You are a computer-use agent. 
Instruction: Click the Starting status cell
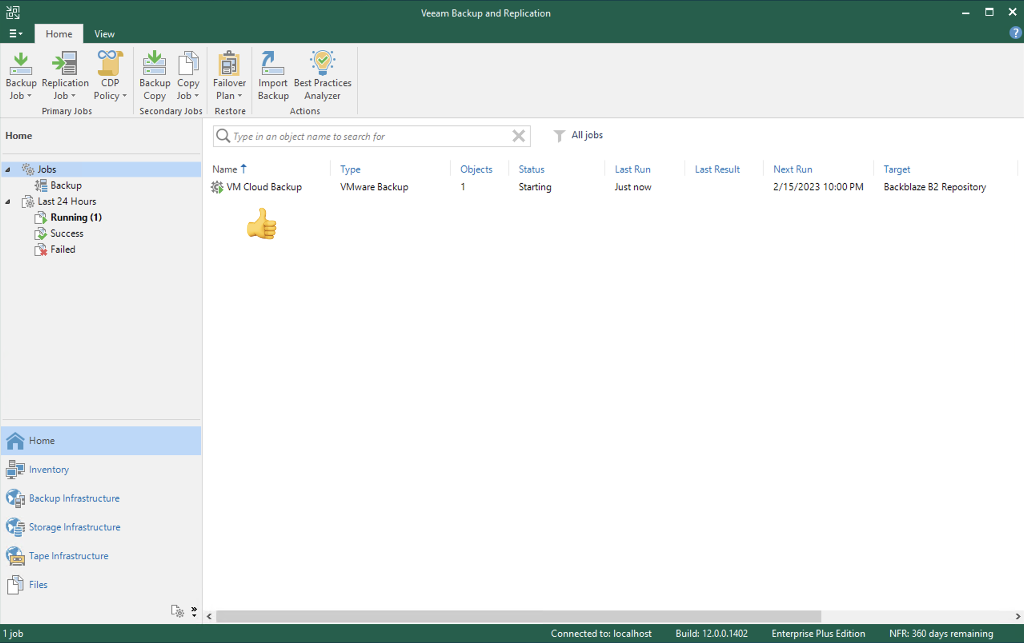[535, 187]
